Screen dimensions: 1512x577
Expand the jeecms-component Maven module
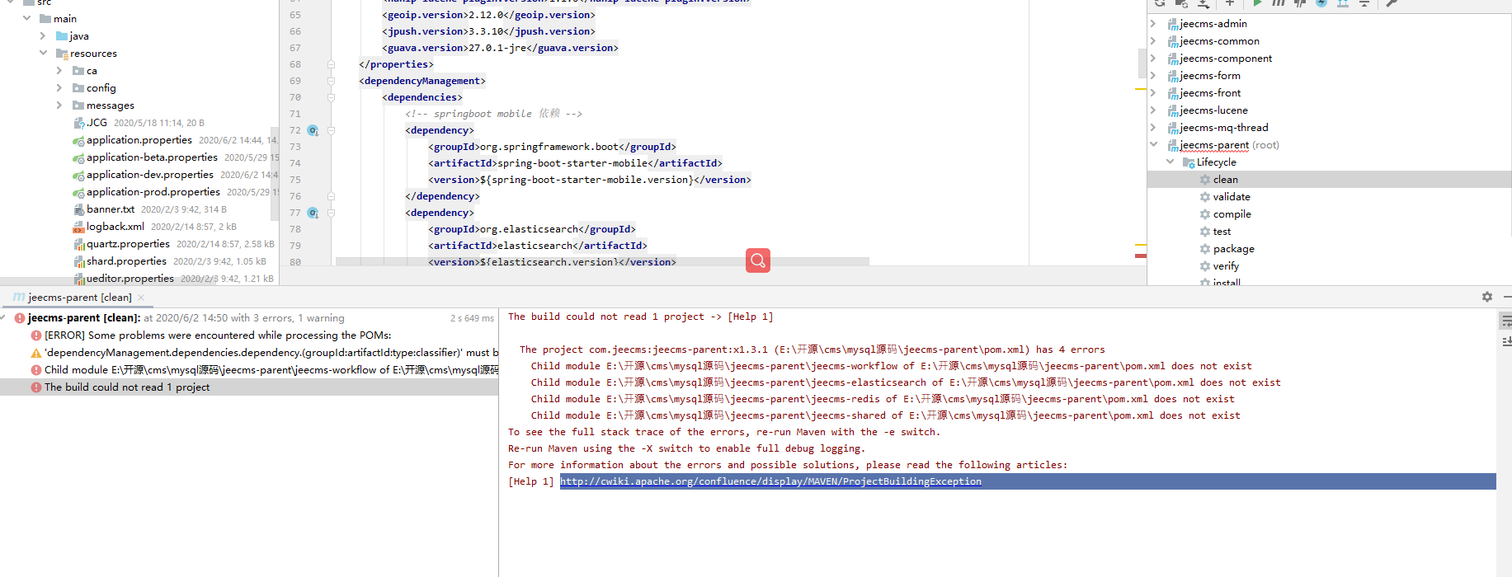pos(1153,59)
